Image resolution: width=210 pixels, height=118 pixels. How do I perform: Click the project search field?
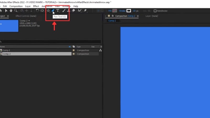[x=51, y=42]
